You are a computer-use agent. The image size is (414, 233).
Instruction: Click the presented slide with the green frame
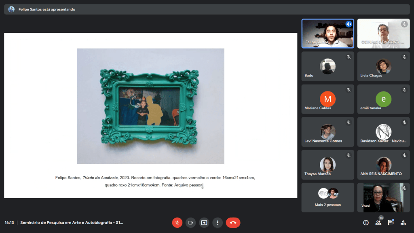(x=150, y=106)
